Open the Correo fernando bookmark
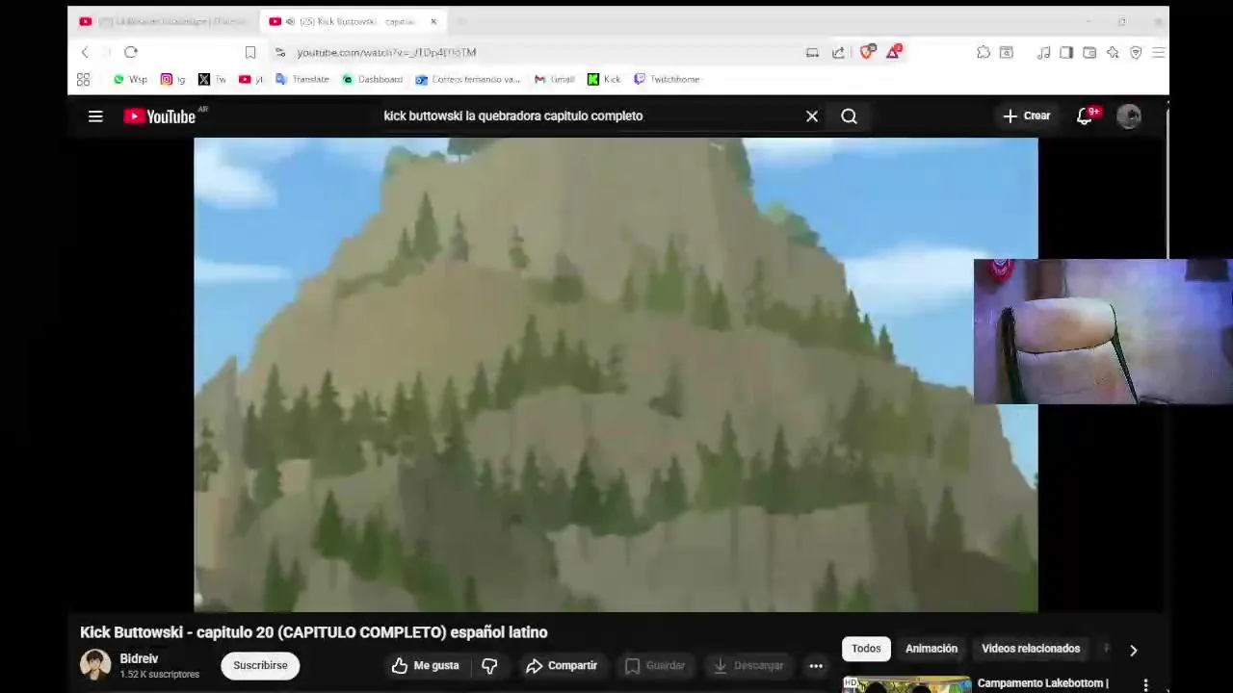 (x=468, y=80)
